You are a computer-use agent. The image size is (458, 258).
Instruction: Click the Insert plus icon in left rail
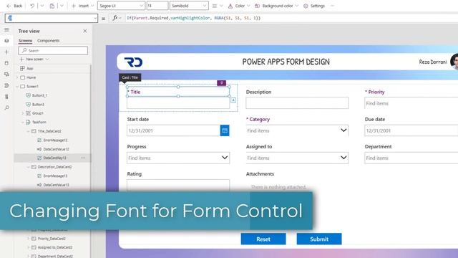[6, 52]
